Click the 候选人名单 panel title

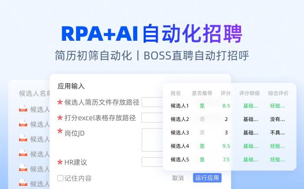[34, 93]
